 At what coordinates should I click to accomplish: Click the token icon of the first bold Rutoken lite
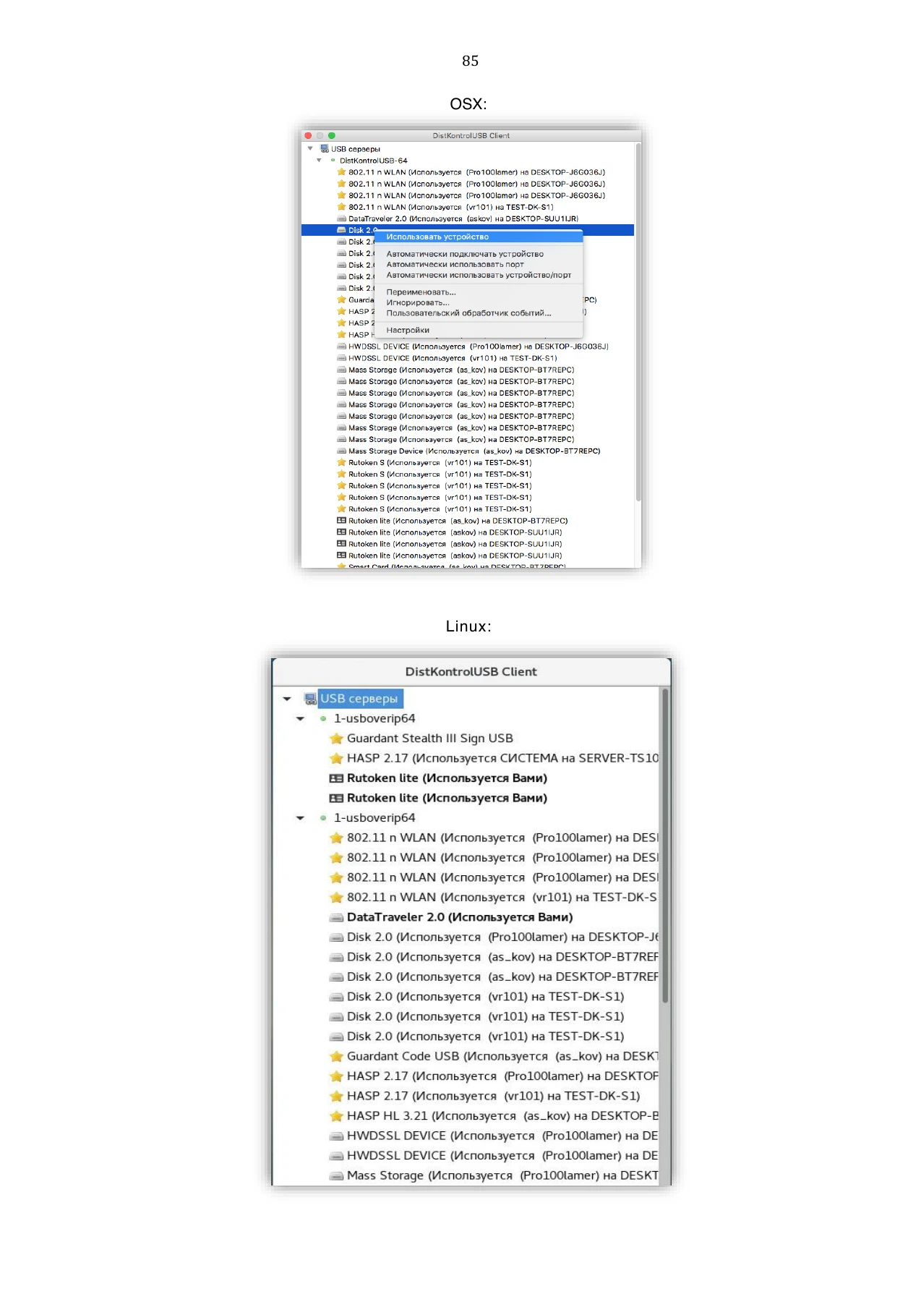click(x=336, y=778)
